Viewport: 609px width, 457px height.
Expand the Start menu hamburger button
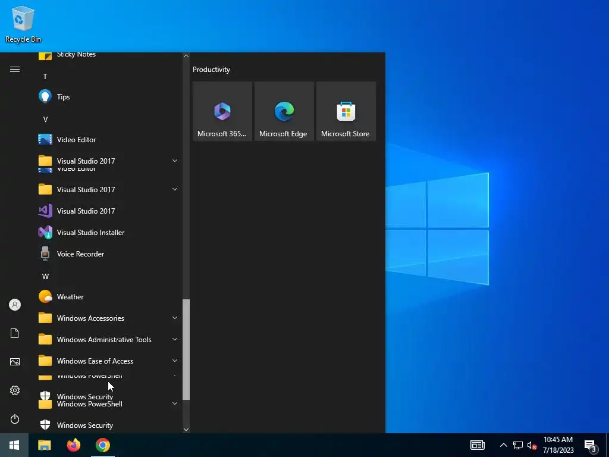coord(15,70)
